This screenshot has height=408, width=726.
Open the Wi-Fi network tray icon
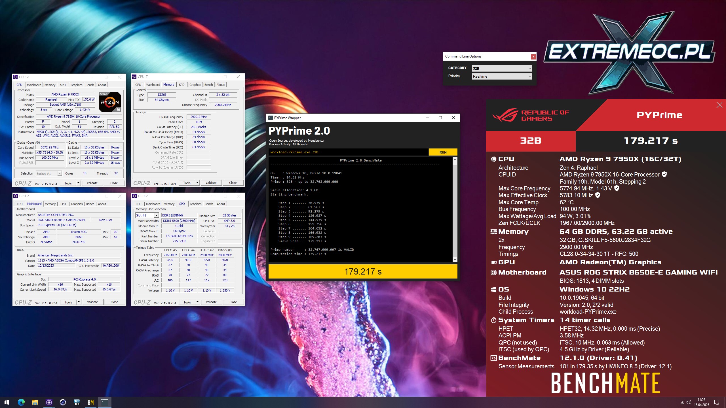tap(682, 403)
